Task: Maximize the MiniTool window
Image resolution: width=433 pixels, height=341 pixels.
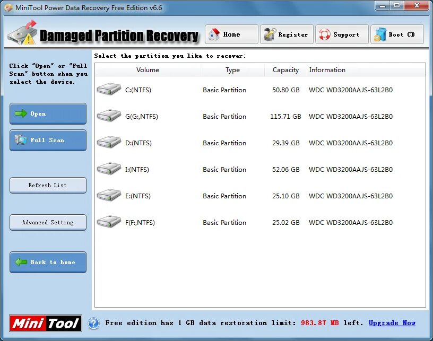Action: pos(397,5)
